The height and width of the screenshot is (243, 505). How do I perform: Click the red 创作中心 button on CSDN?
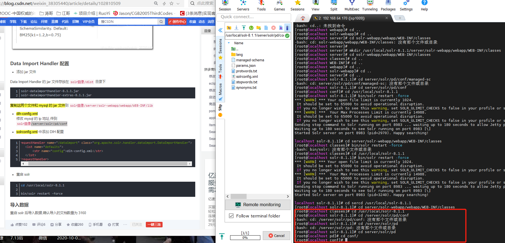(x=177, y=21)
